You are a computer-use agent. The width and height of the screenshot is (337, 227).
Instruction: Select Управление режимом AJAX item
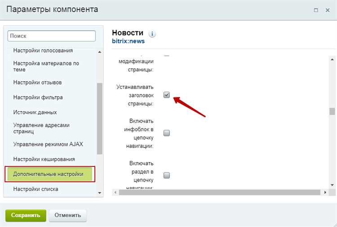pyautogui.click(x=48, y=144)
